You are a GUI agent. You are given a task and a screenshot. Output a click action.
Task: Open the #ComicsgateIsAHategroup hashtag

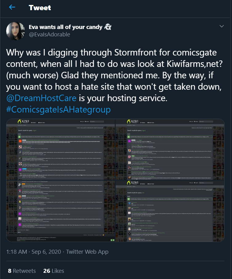point(58,109)
